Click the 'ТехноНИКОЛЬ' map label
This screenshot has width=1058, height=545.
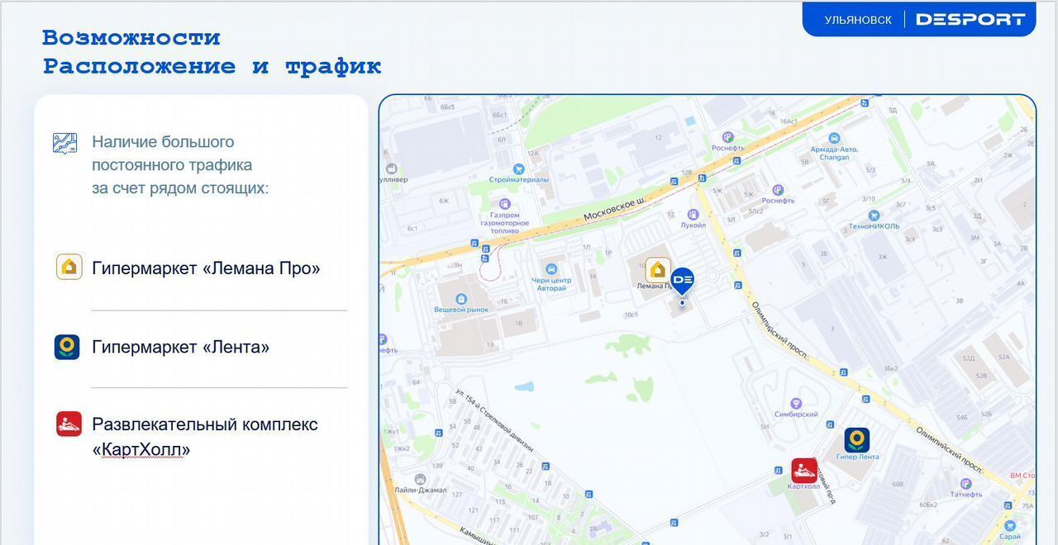(x=875, y=226)
